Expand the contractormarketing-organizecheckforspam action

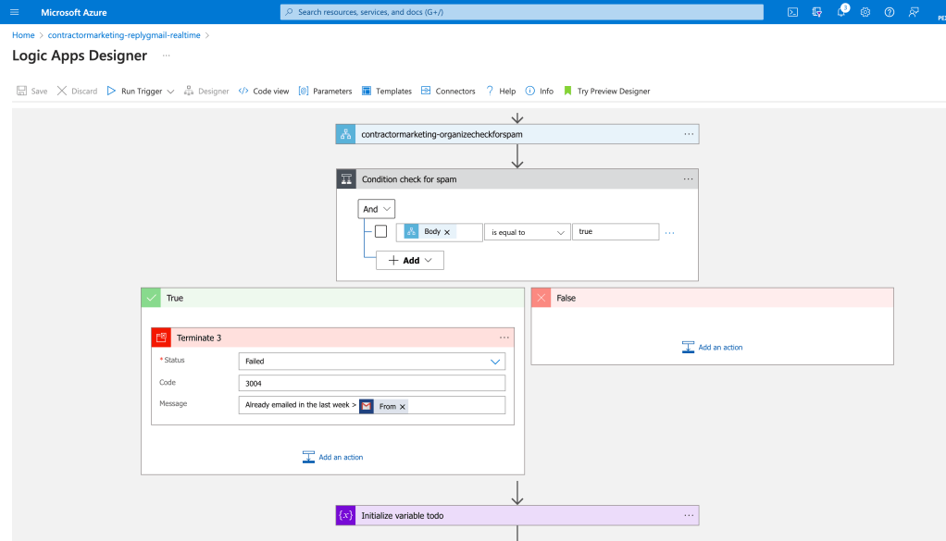(517, 134)
